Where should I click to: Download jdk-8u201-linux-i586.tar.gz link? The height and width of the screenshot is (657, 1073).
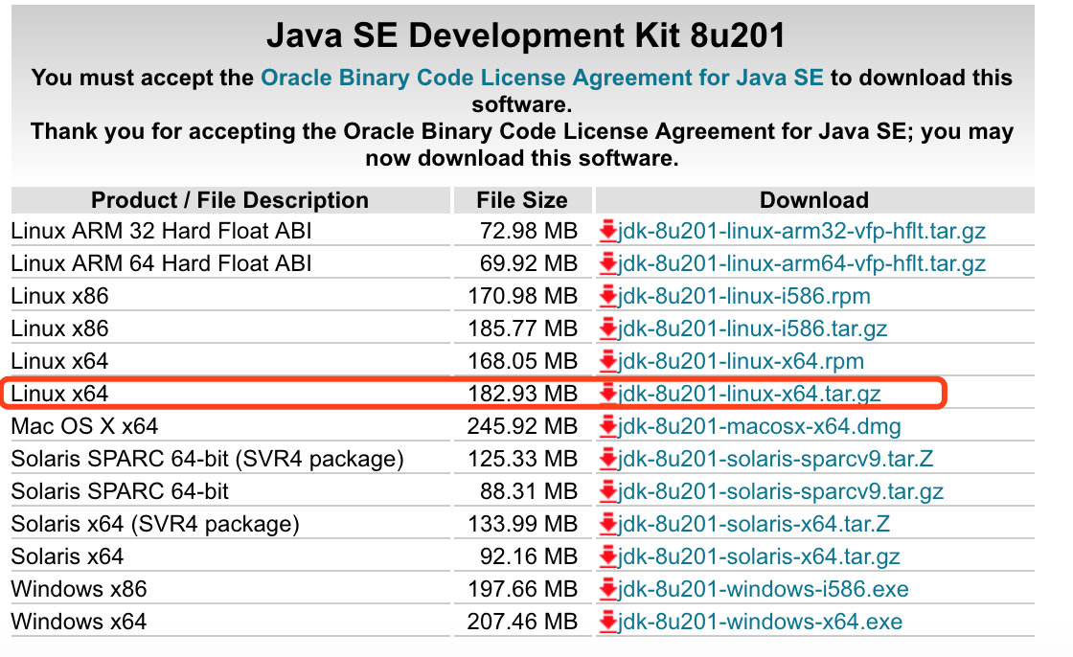753,328
